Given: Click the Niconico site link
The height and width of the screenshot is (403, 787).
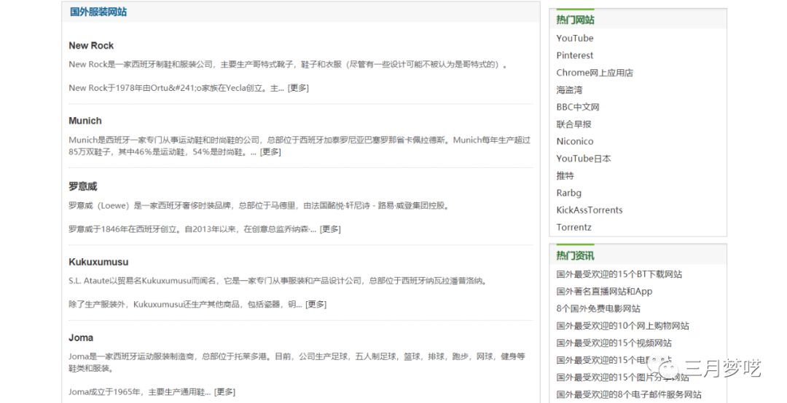Looking at the screenshot, I should tap(575, 141).
